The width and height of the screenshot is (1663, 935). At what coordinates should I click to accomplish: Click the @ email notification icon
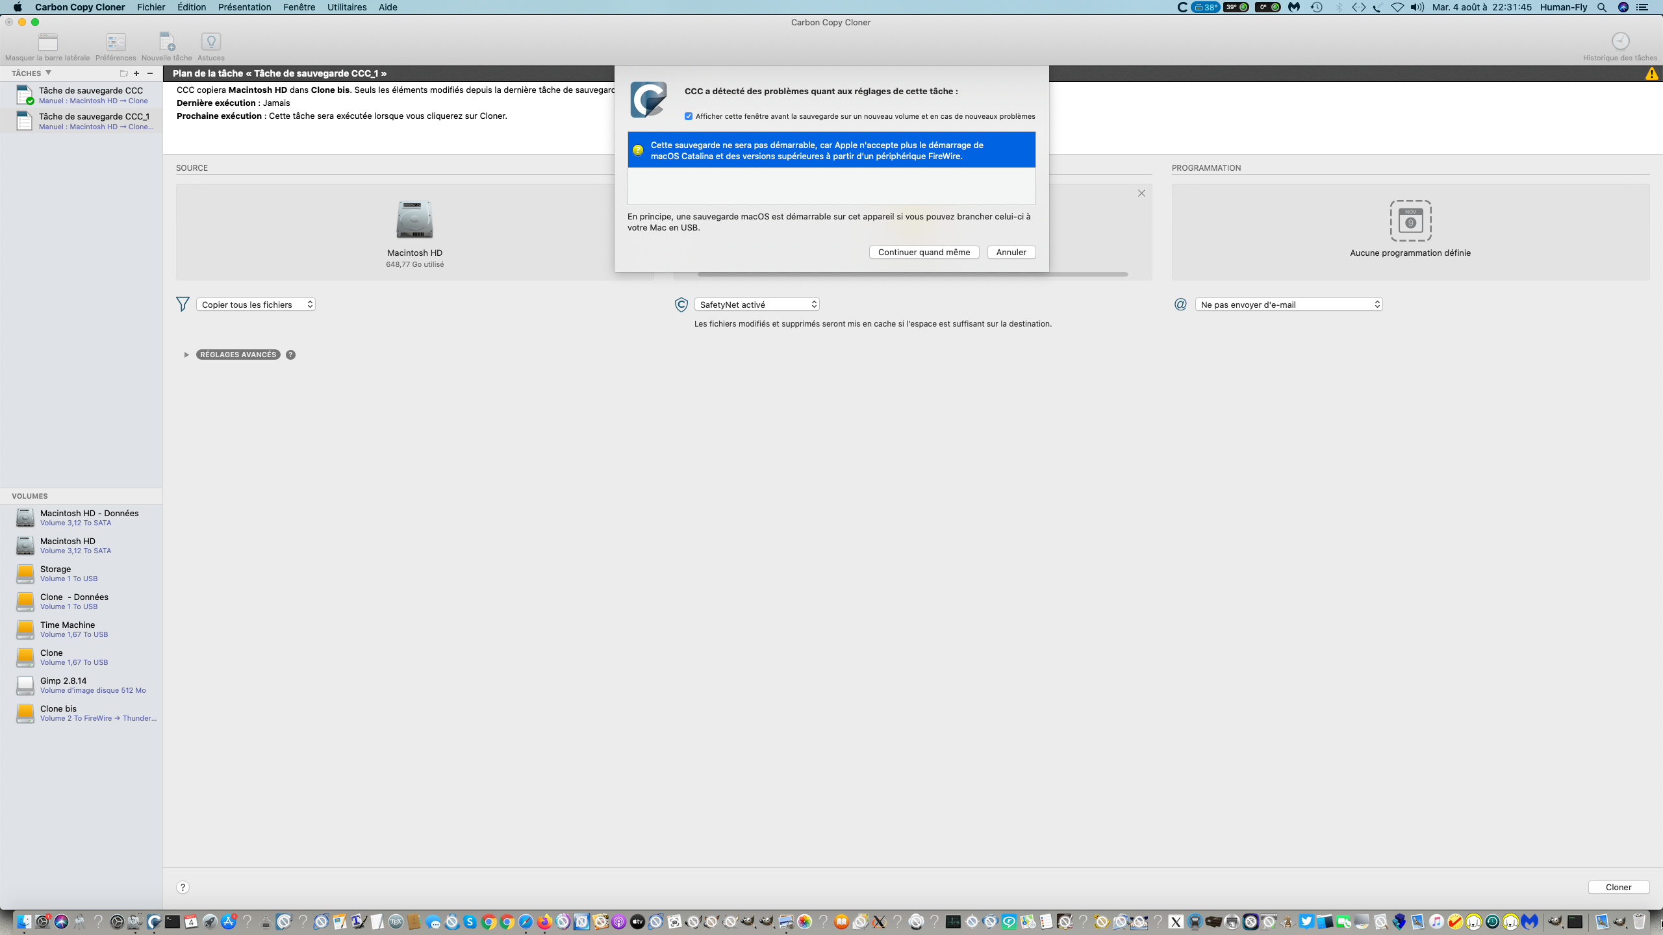click(1180, 305)
